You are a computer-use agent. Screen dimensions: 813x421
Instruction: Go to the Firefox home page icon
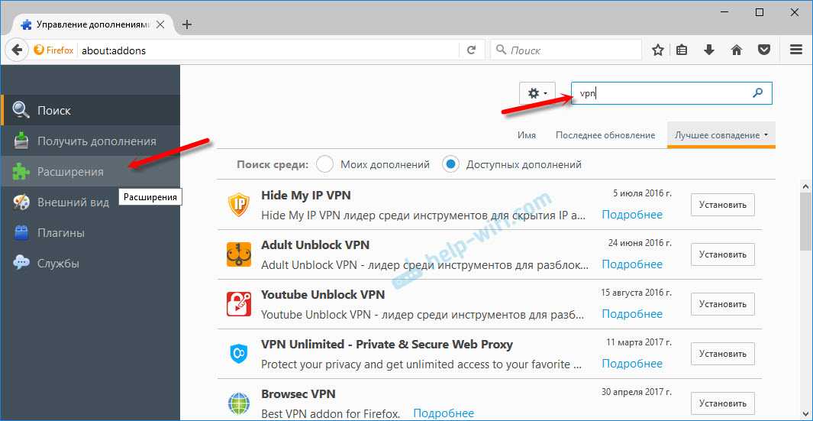(737, 50)
